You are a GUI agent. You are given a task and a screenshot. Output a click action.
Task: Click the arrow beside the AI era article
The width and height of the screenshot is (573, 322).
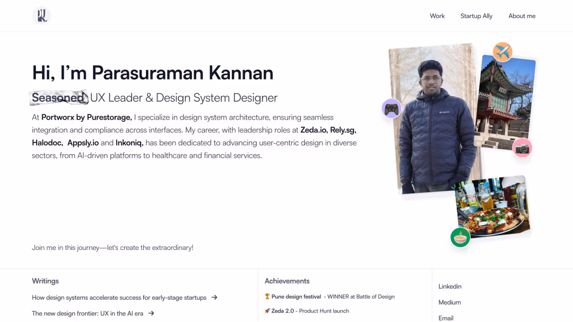pos(151,313)
